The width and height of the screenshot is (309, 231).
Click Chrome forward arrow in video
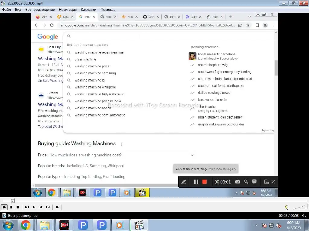(x=44, y=25)
